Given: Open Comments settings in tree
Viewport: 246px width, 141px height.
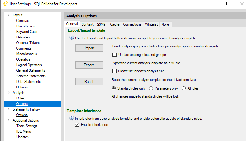Looking at the screenshot, I should 24,48.
